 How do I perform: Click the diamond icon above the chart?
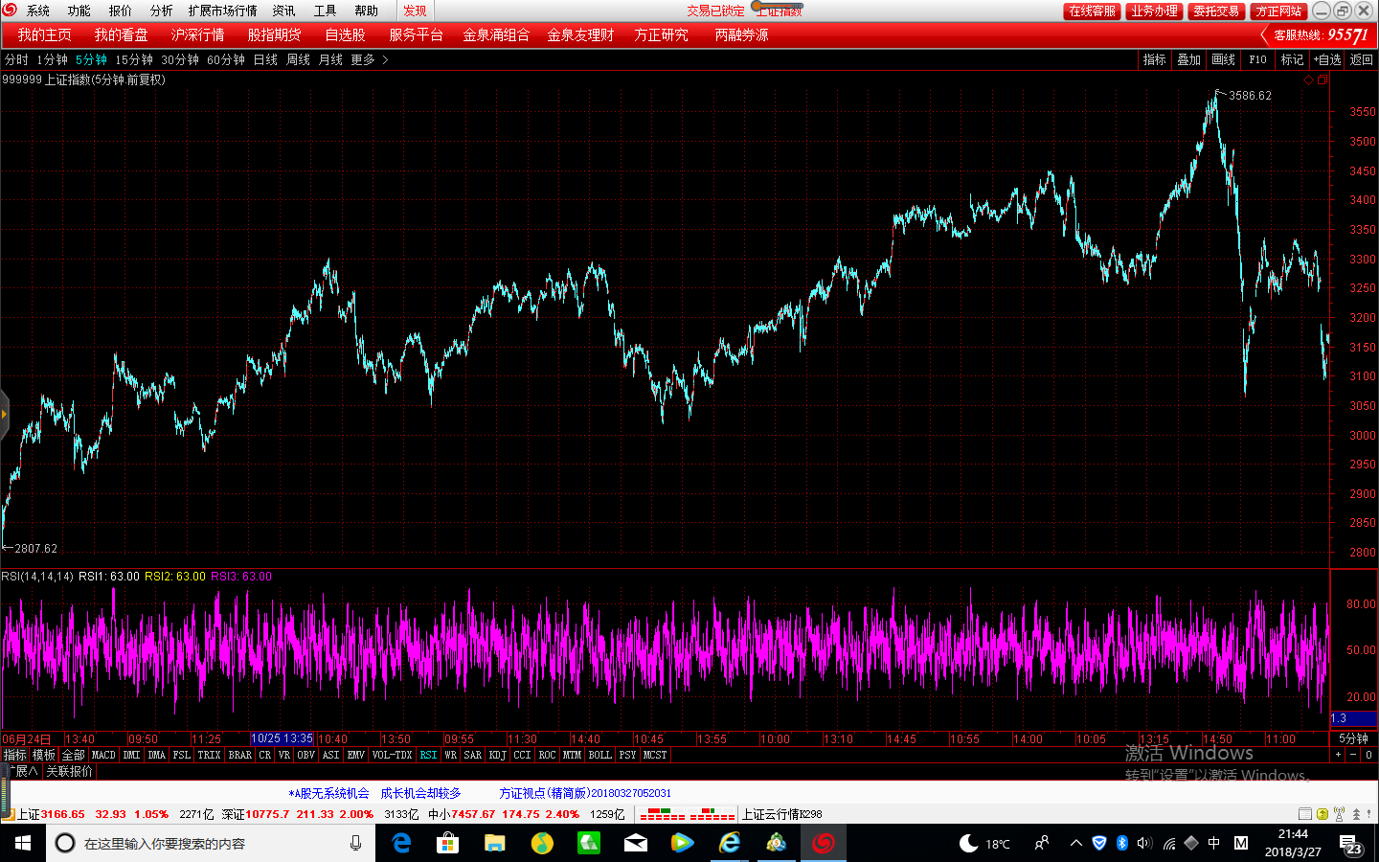1309,80
